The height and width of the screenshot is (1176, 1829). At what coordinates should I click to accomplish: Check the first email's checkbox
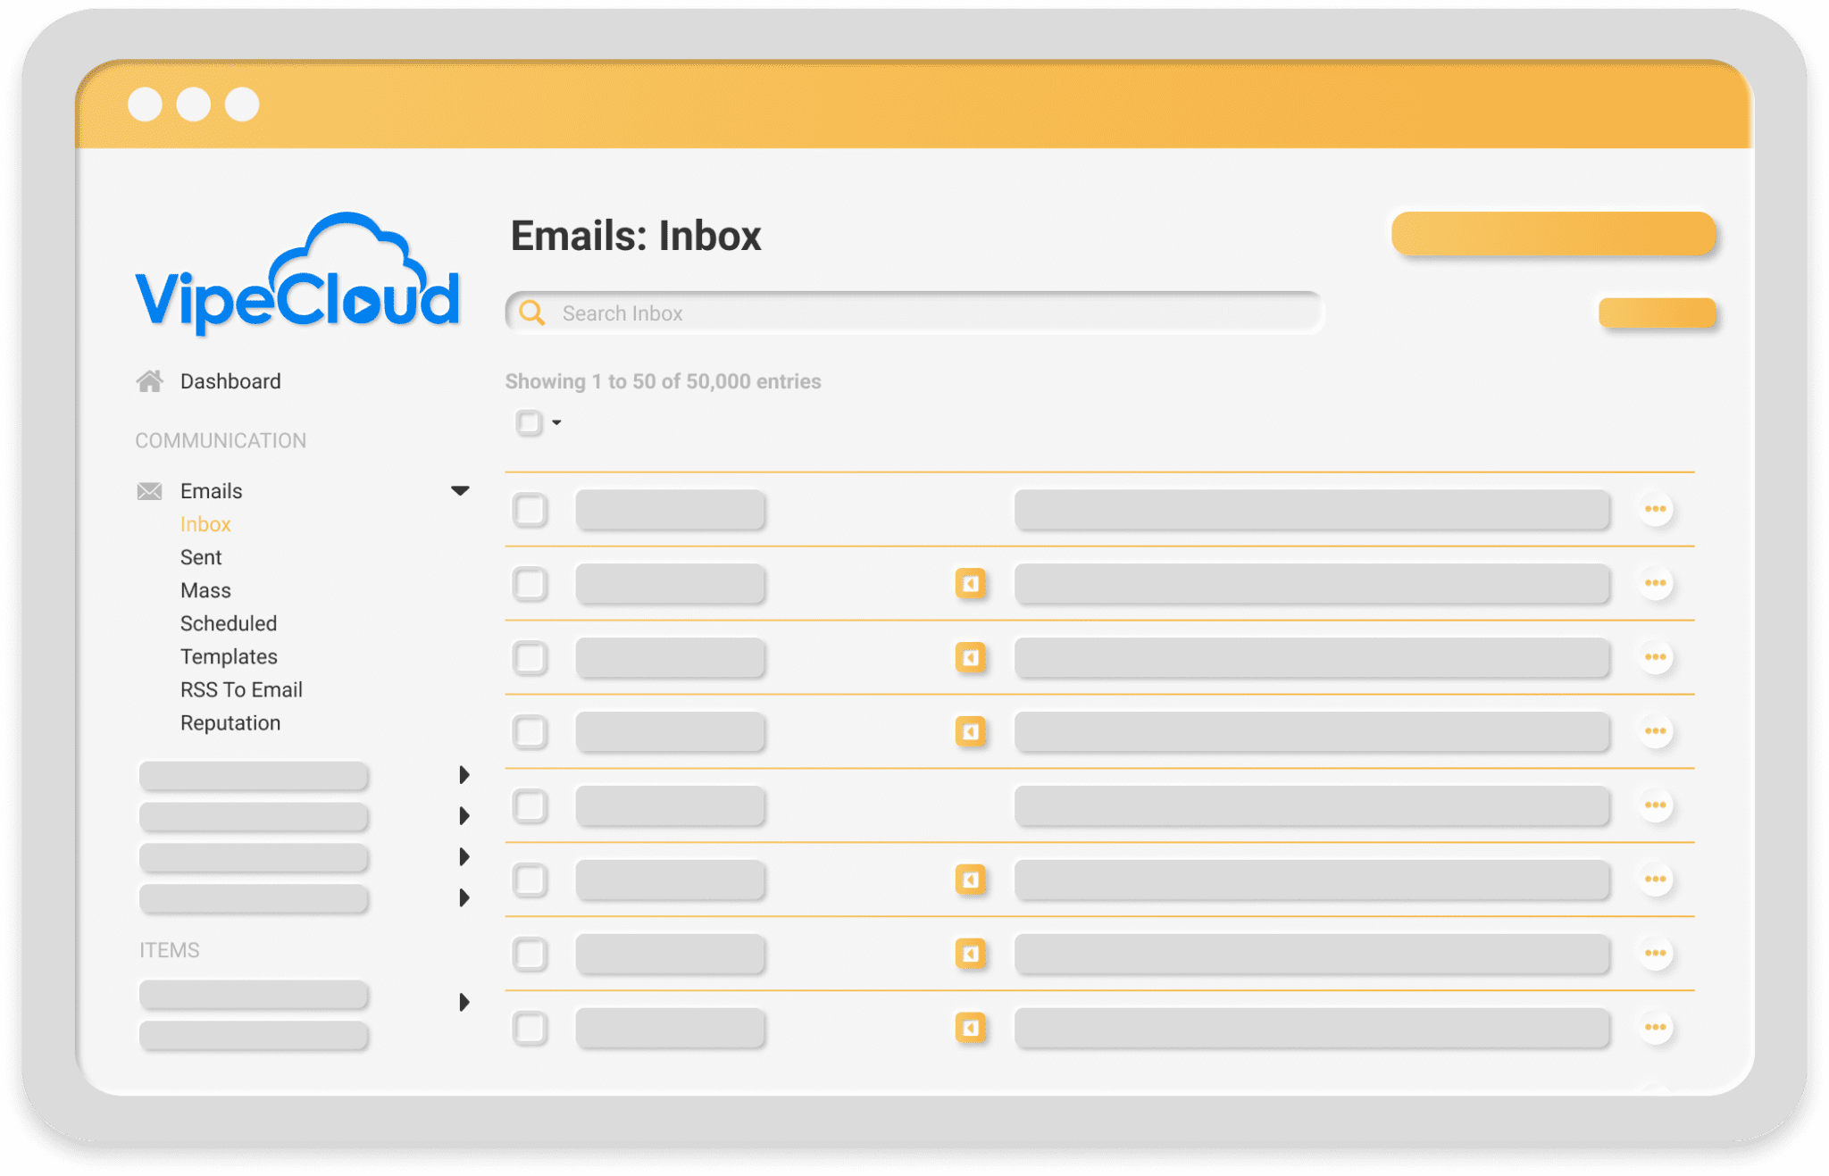click(530, 509)
